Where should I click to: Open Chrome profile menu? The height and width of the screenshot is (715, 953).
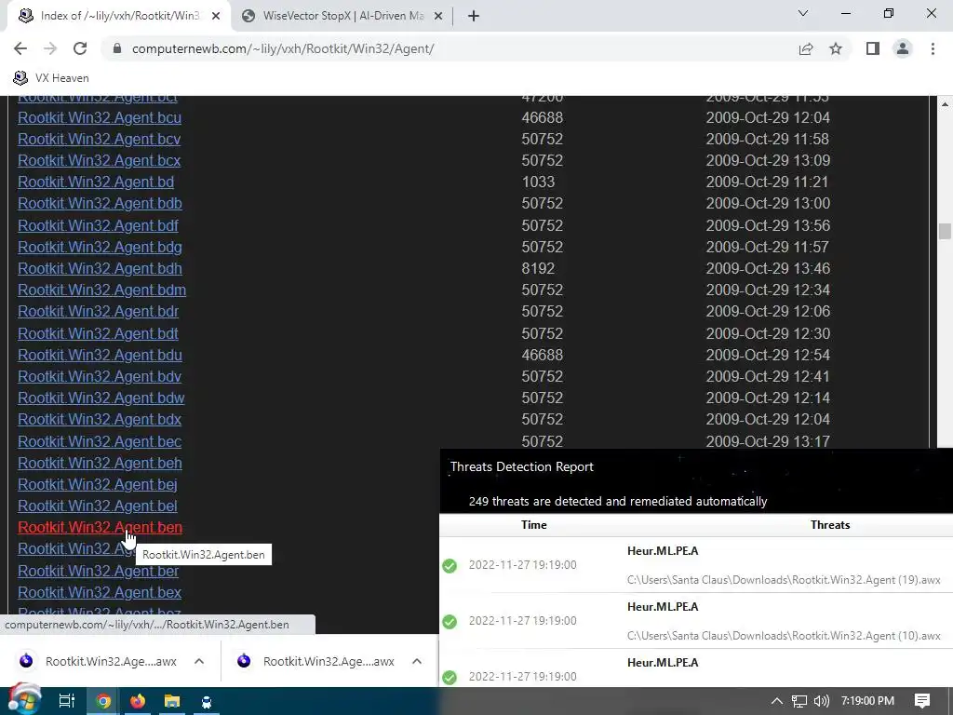pyautogui.click(x=903, y=48)
